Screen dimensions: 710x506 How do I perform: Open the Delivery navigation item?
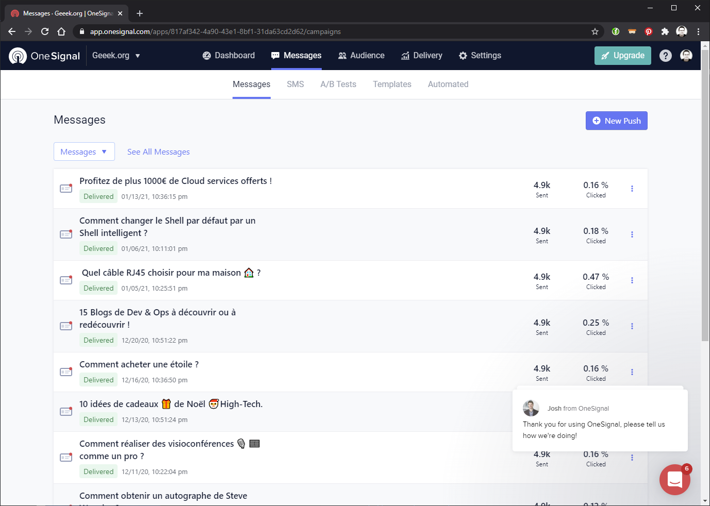coord(422,56)
